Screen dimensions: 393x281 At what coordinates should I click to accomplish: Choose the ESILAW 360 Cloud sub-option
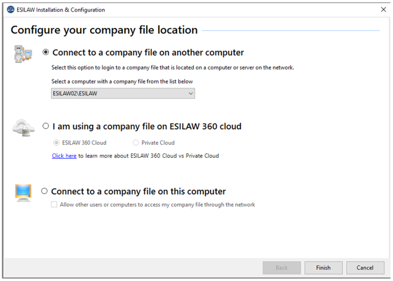coord(56,143)
